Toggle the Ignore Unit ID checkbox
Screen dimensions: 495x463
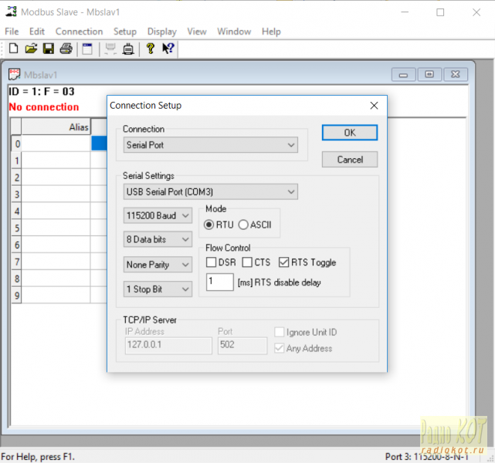[x=279, y=332]
